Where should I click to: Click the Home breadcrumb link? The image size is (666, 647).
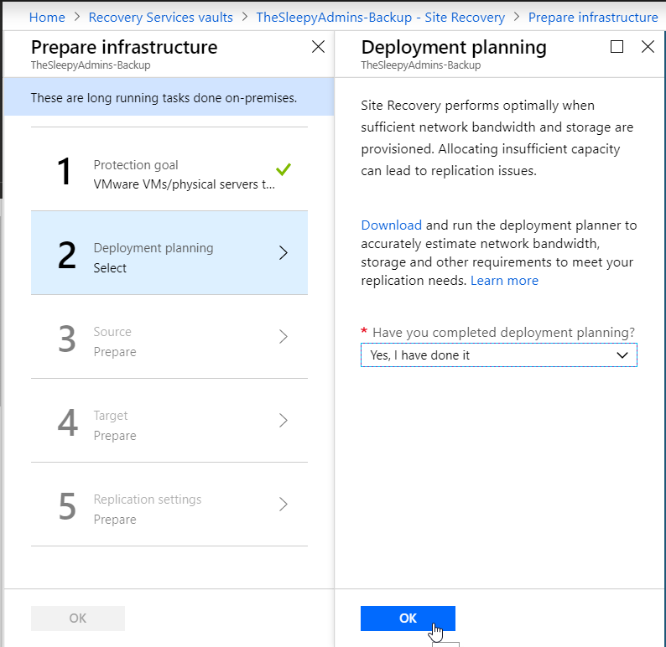[x=46, y=17]
